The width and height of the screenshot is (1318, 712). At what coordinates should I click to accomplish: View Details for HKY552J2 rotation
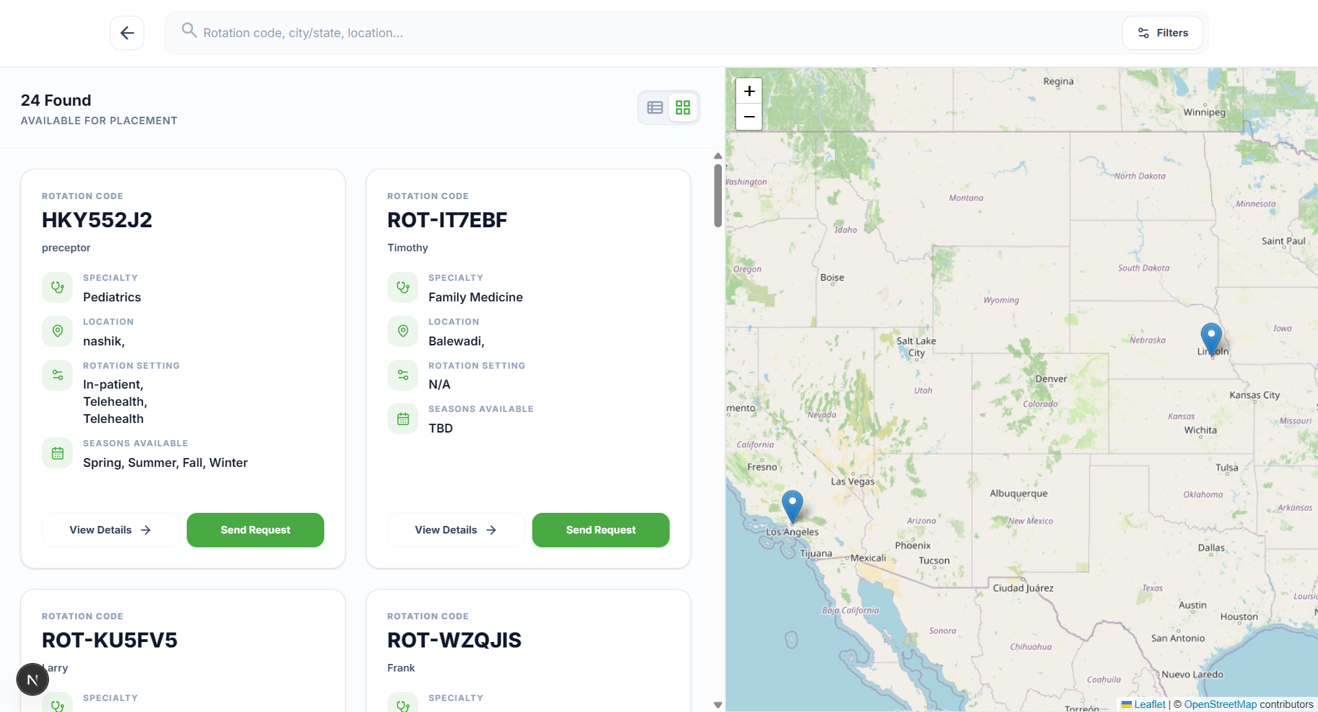(111, 530)
